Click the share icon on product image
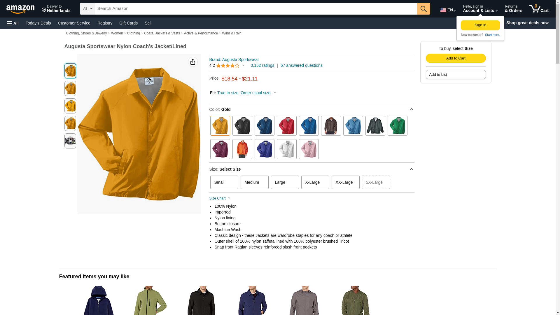Screen dimensions: 560x315 (193, 62)
